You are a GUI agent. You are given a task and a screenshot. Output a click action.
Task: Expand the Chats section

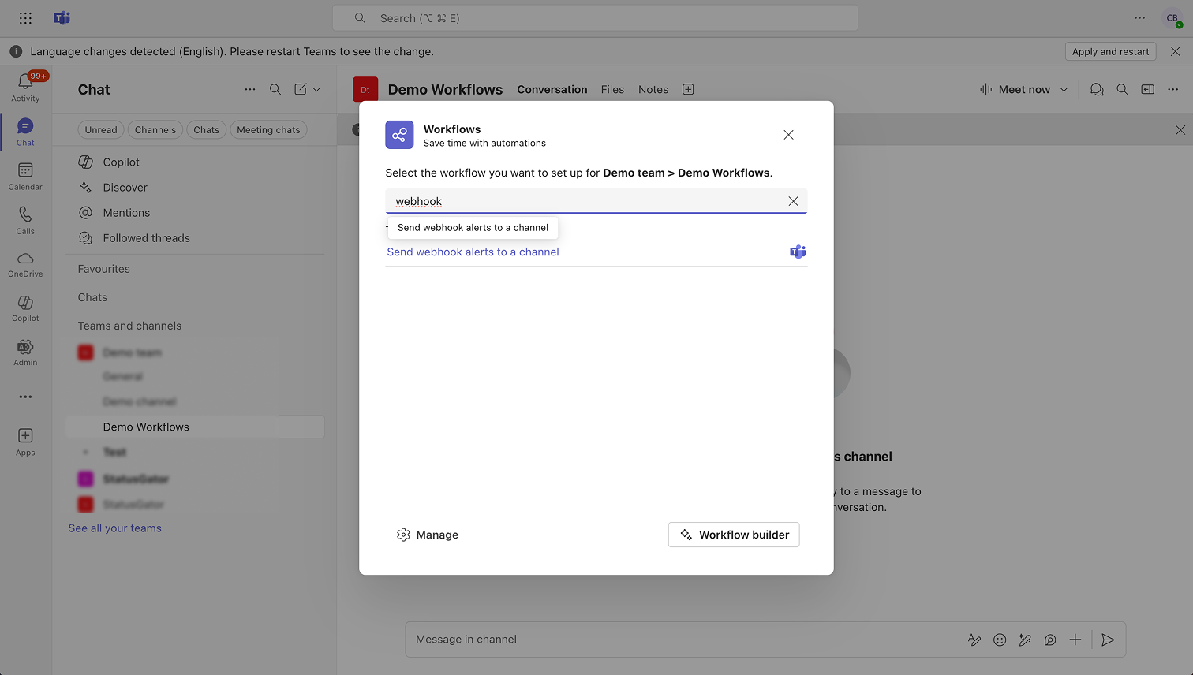pos(92,297)
